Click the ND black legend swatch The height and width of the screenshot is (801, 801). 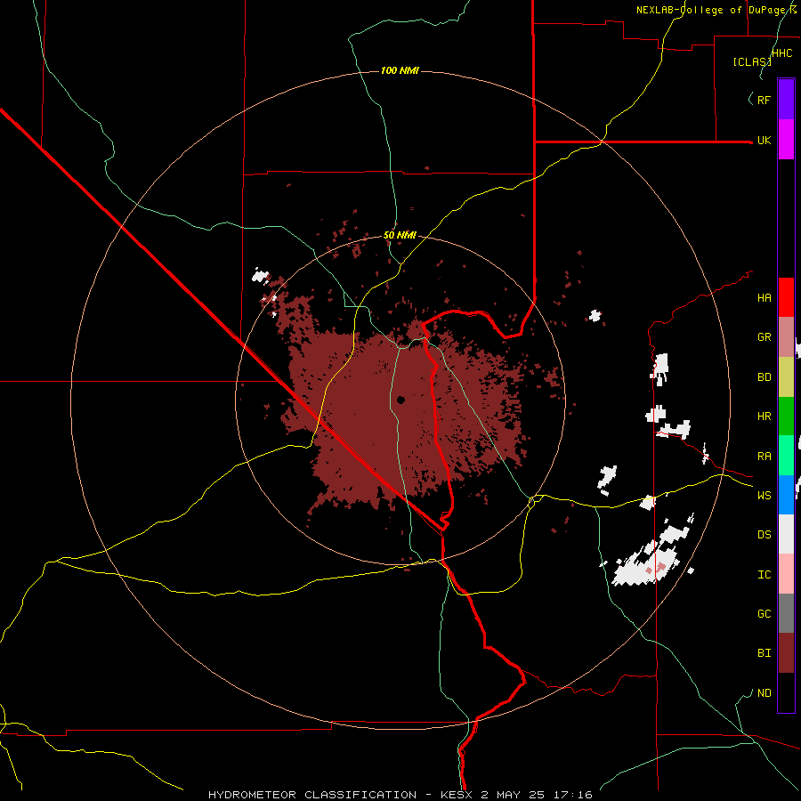point(786,692)
